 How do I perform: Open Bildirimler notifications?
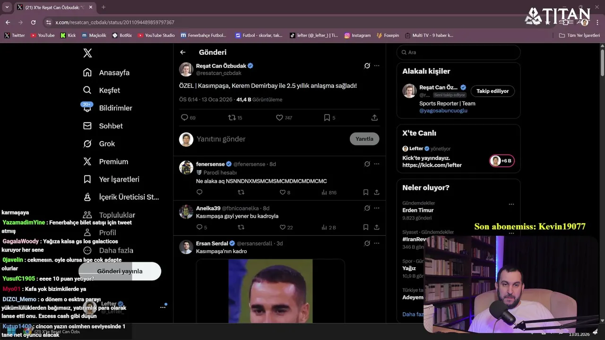click(x=107, y=108)
